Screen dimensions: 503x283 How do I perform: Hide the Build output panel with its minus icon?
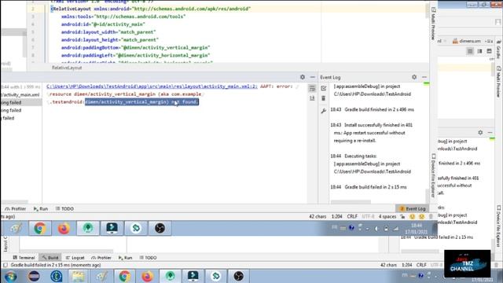(313, 77)
